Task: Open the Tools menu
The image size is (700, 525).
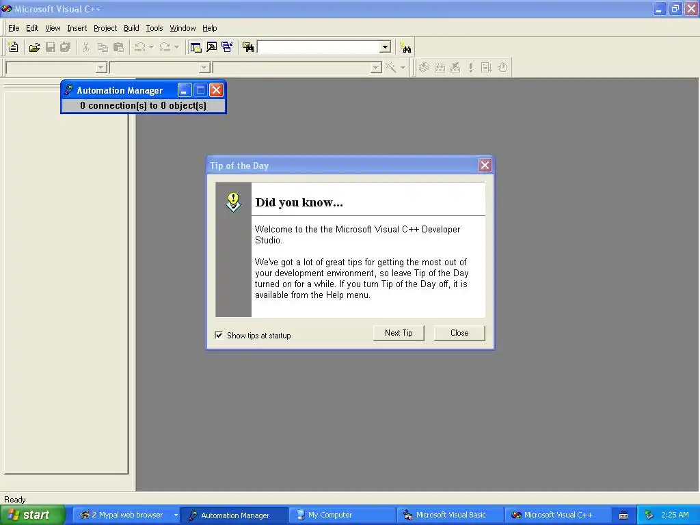Action: (x=154, y=28)
